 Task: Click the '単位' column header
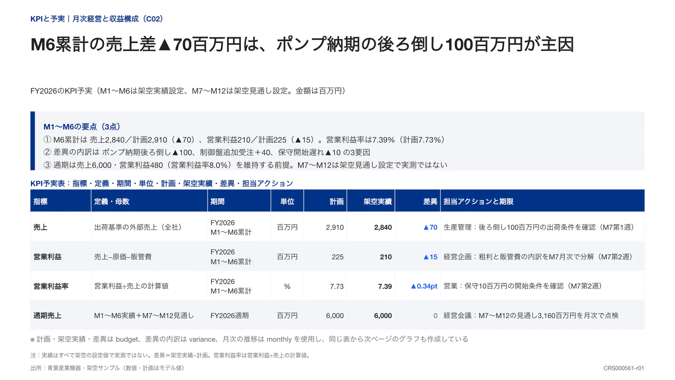click(x=287, y=201)
